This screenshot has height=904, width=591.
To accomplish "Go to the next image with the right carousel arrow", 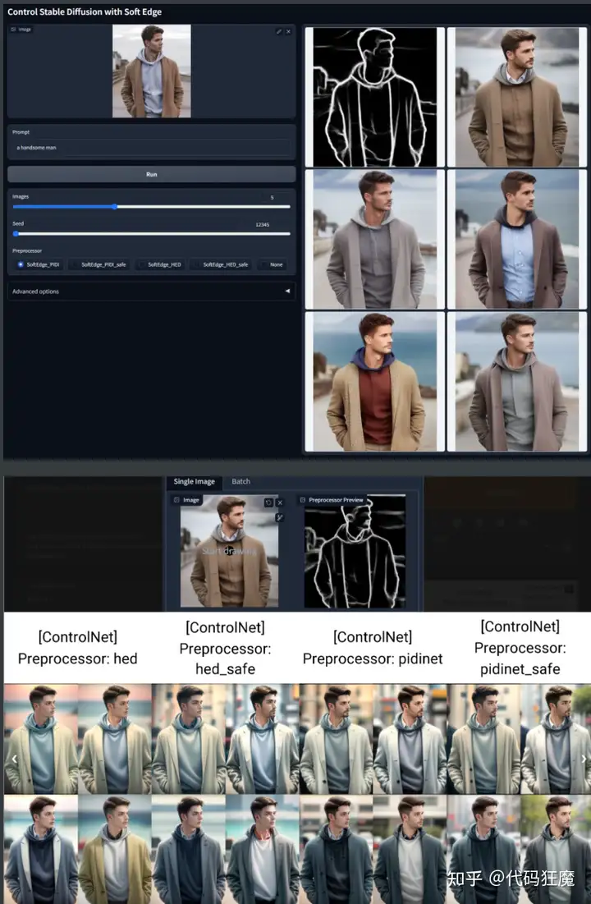I will pyautogui.click(x=584, y=759).
